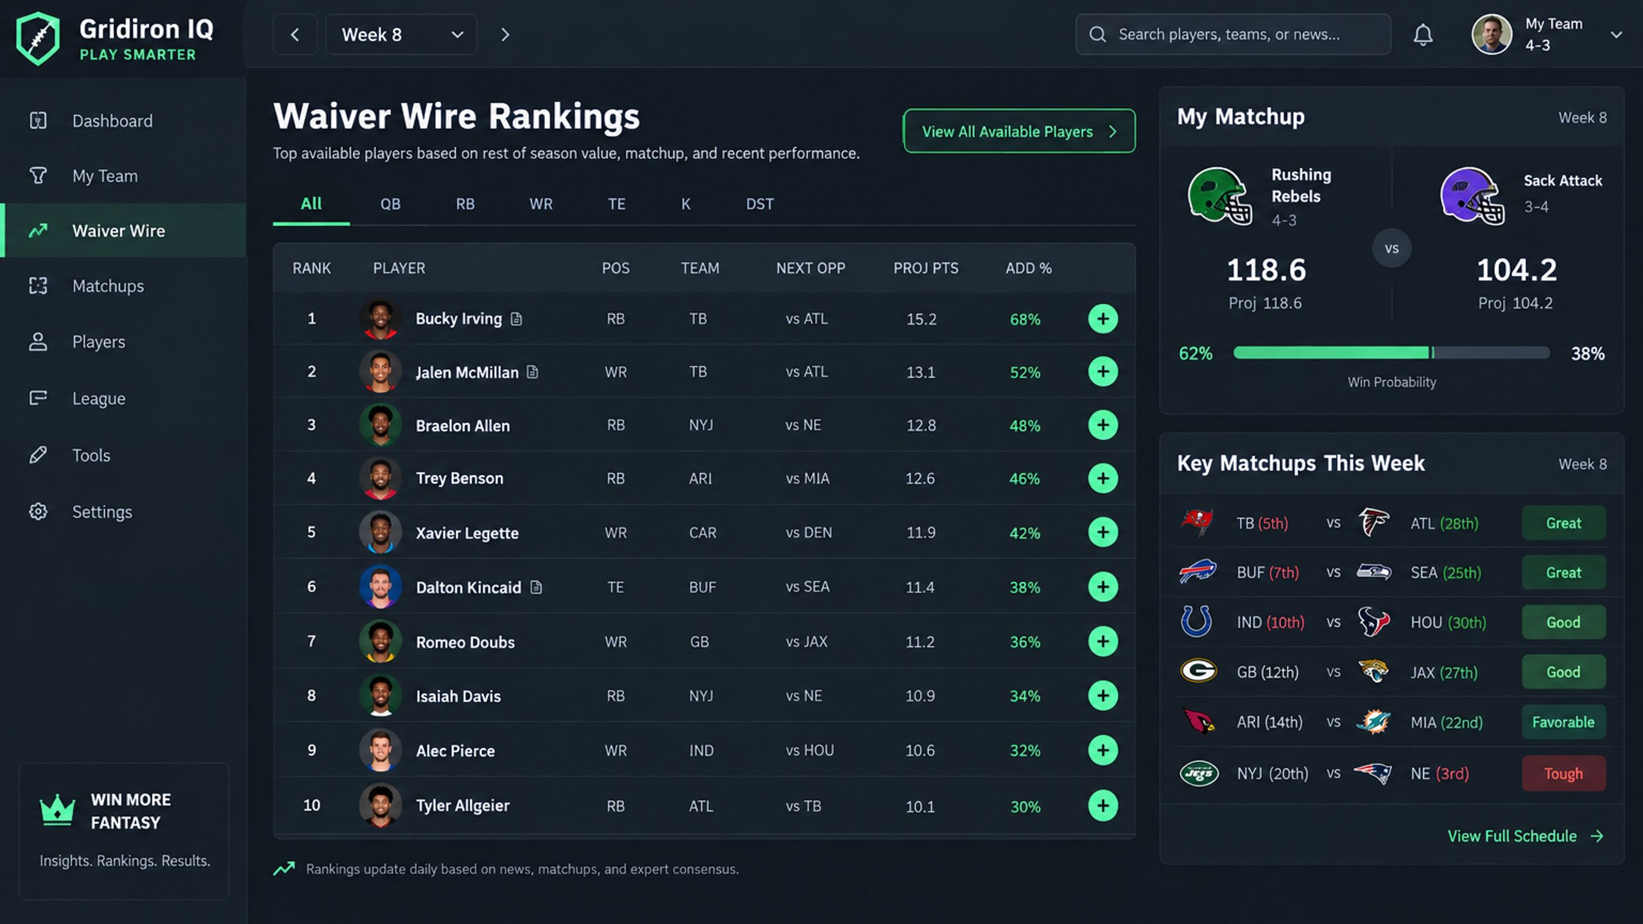Viewport: 1643px width, 924px height.
Task: Click the Gridiron IQ shield logo
Action: pos(38,38)
